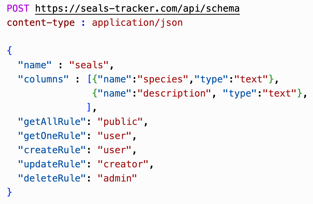Click the "getOneRule" property key
This screenshot has height=204, width=313.
pos(52,136)
